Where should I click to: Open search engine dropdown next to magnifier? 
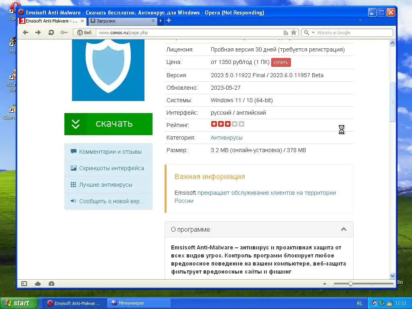(313, 33)
